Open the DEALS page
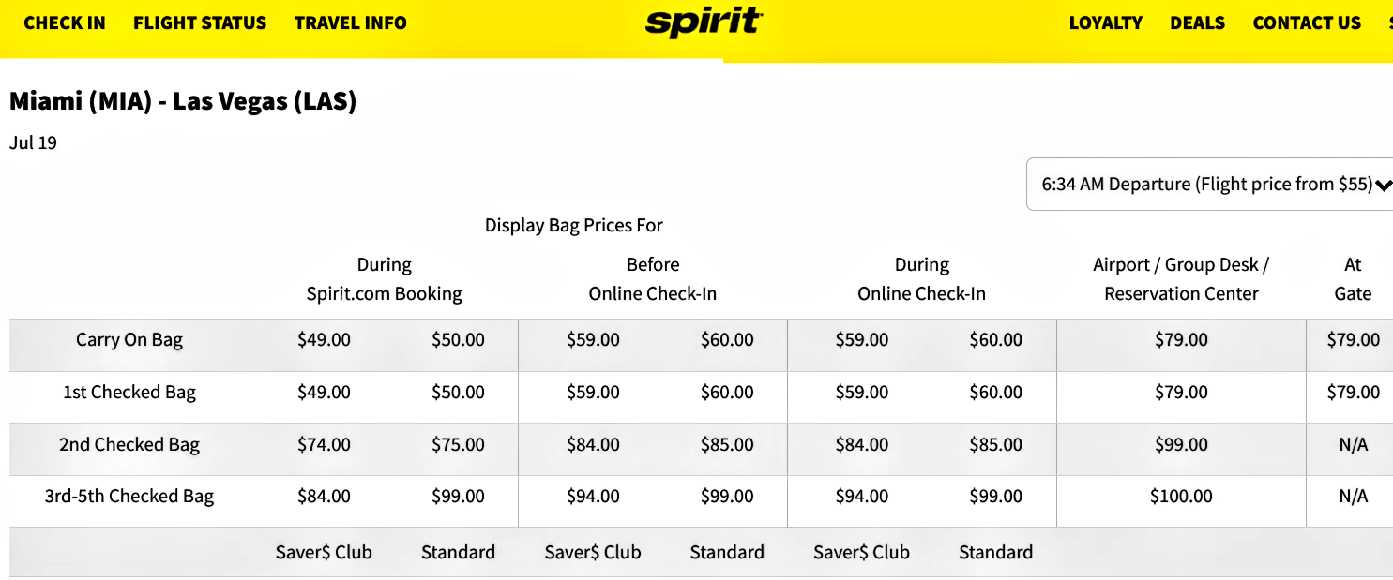The height and width of the screenshot is (580, 1393). coord(1197,23)
